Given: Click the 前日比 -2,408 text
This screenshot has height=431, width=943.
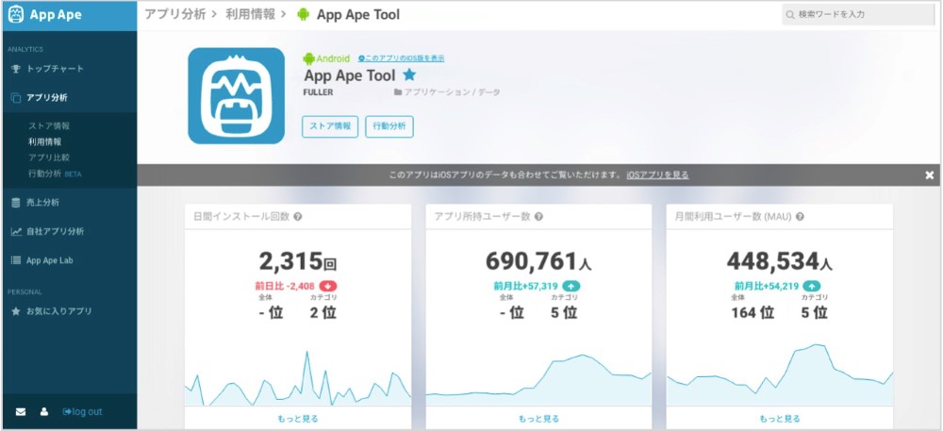Looking at the screenshot, I should pos(287,286).
